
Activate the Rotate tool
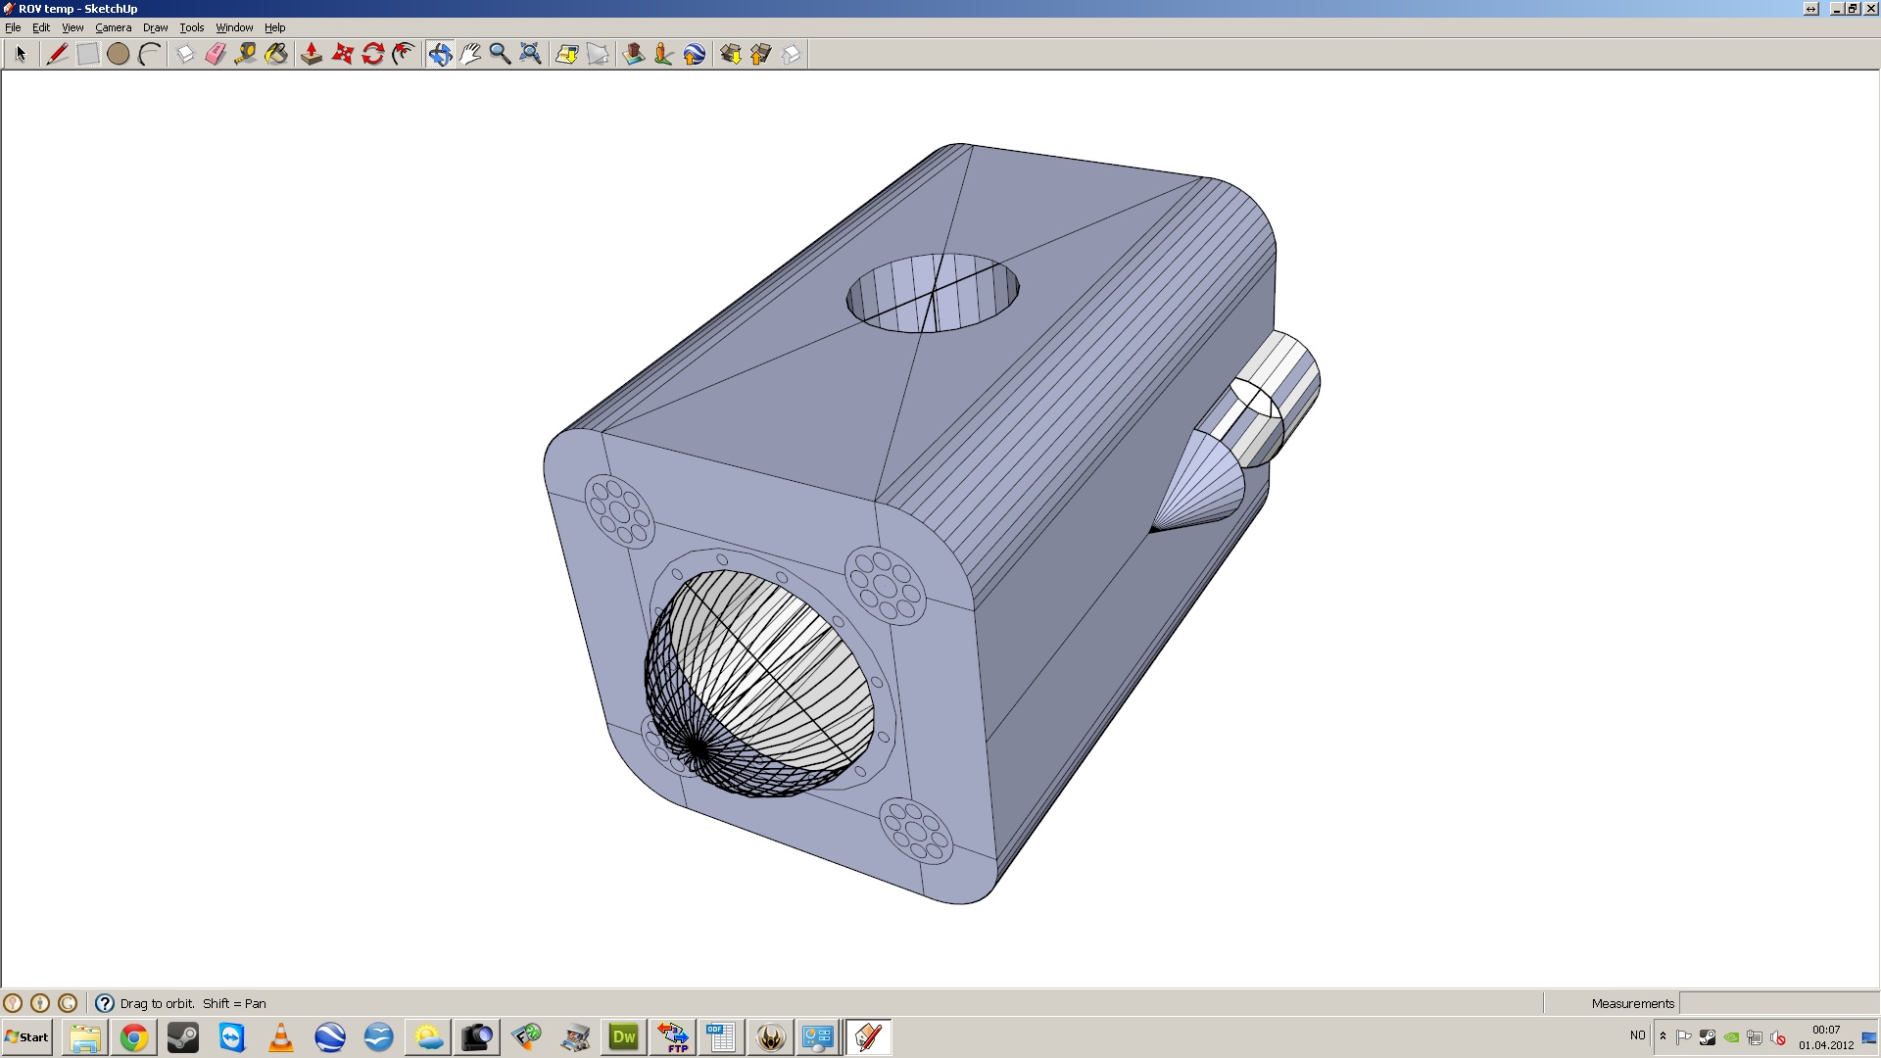point(372,54)
